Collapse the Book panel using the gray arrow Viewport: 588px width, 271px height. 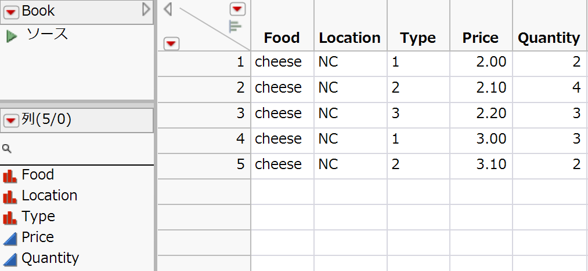[146, 9]
